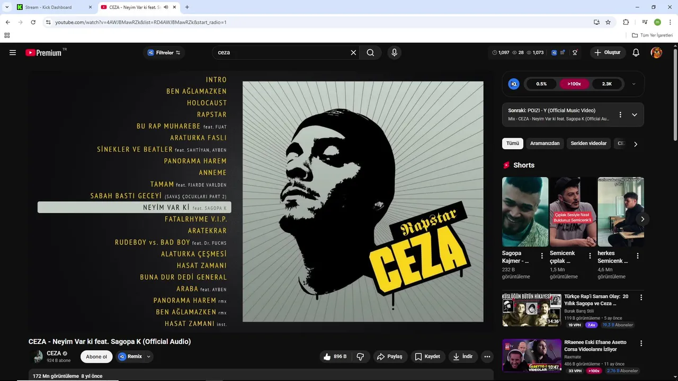678x381 pixels.
Task: Open the mix playlist three-dot menu
Action: click(620, 115)
